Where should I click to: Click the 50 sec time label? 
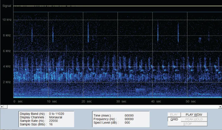coord(191,101)
